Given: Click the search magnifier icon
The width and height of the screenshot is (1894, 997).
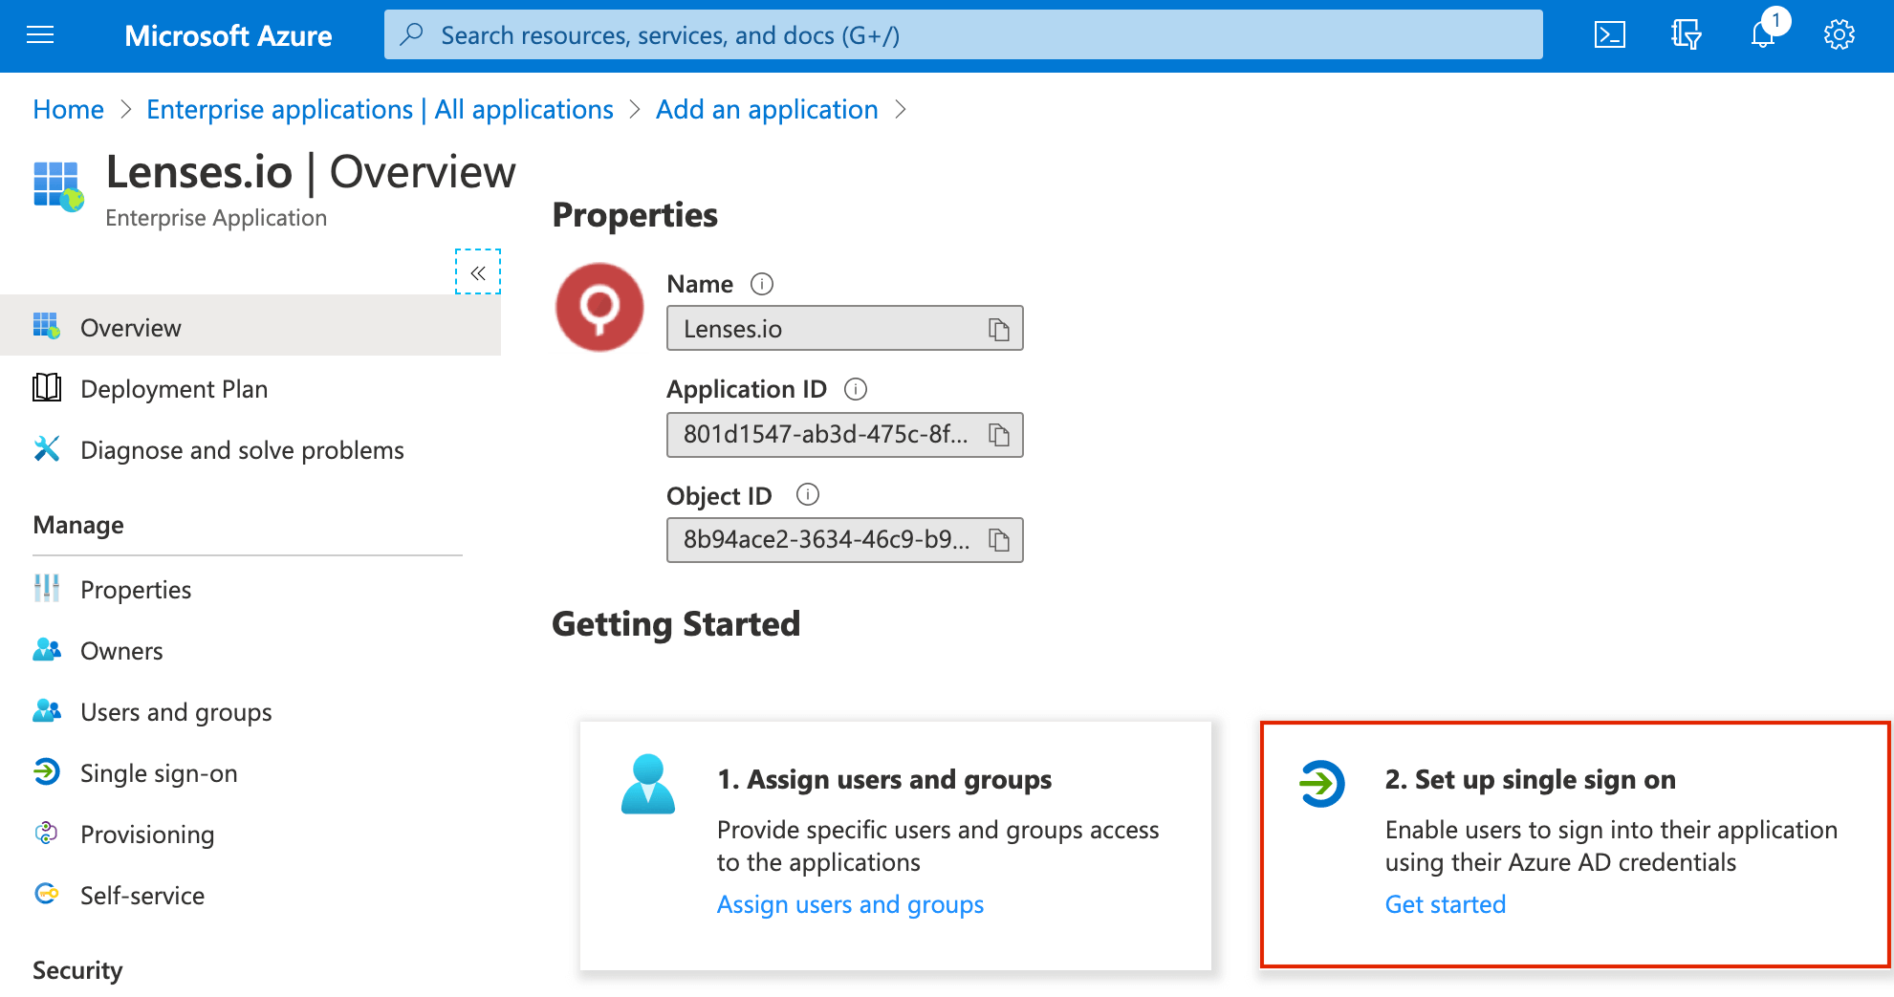Looking at the screenshot, I should coord(411,35).
